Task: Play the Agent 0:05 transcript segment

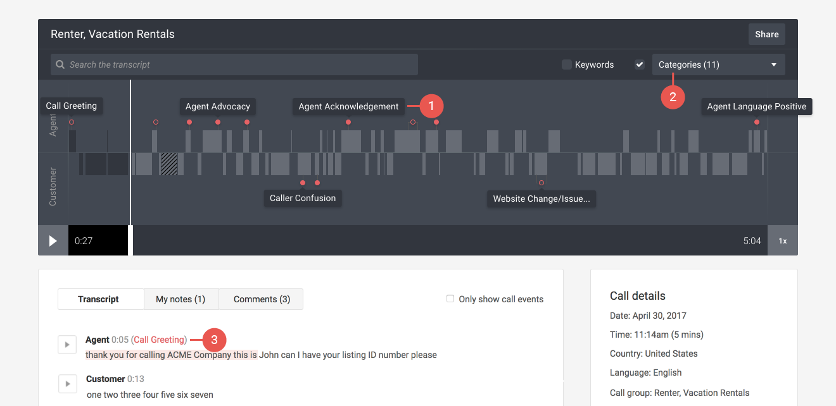Action: [x=67, y=345]
